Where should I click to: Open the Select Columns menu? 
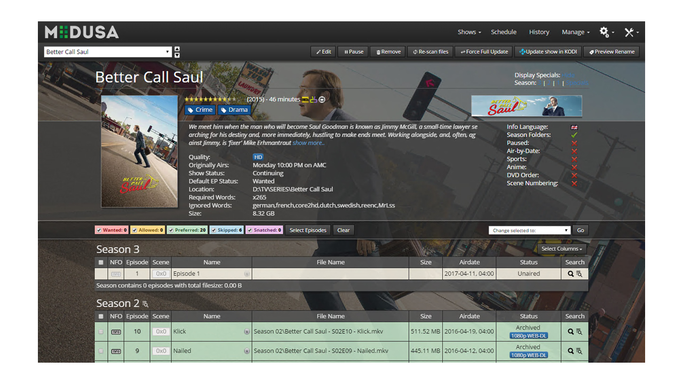pyautogui.click(x=561, y=249)
